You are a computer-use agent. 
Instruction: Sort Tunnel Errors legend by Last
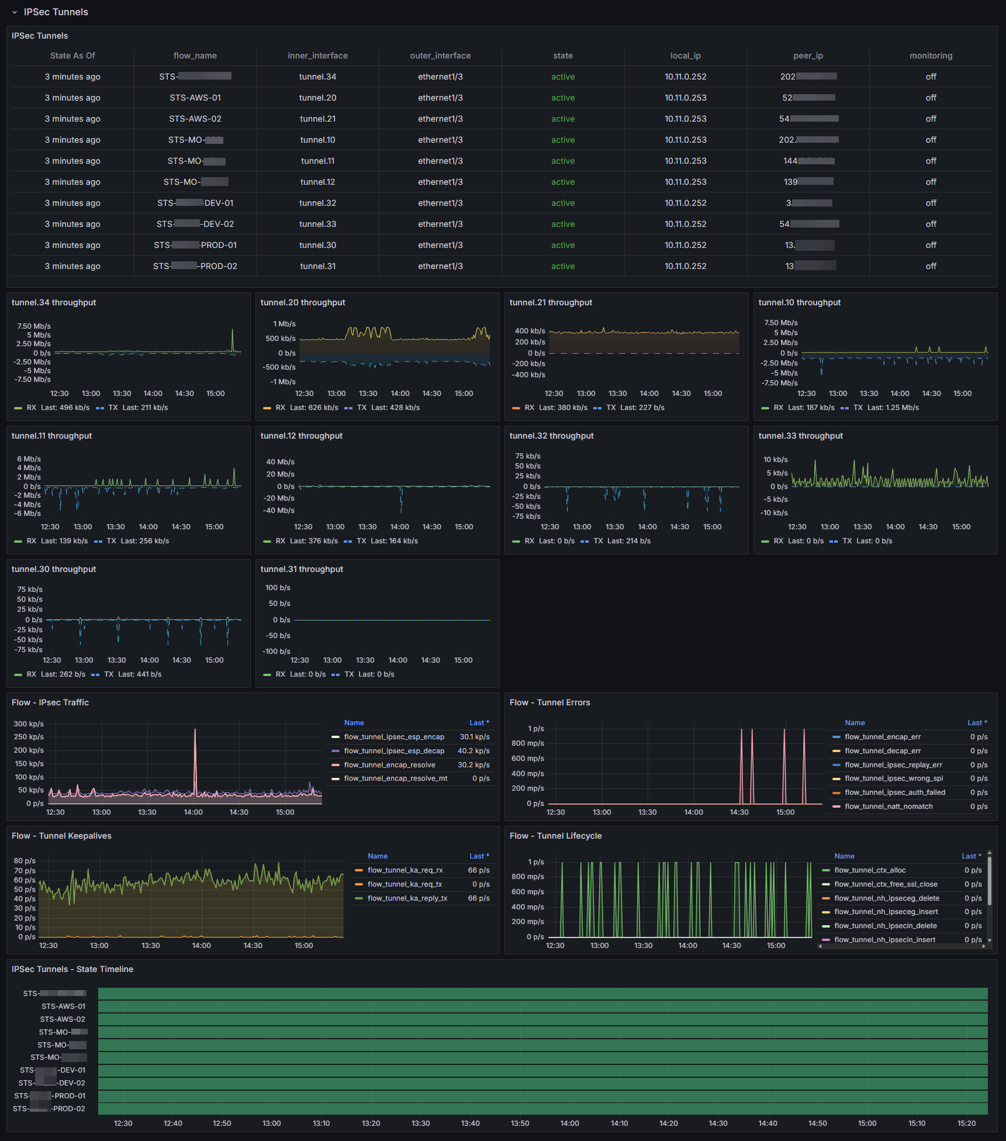point(977,723)
